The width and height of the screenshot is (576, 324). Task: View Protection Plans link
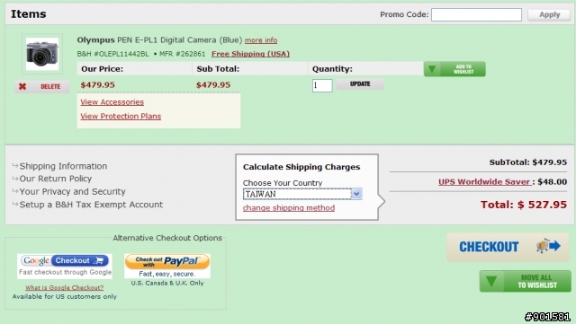point(121,116)
